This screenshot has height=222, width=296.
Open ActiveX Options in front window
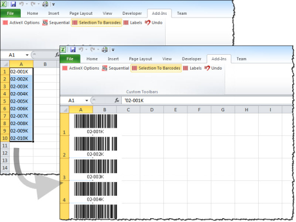81,68
